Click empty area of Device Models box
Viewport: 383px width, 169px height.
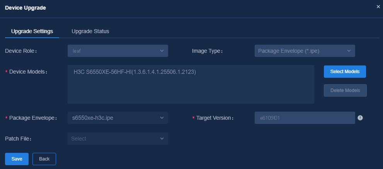pyautogui.click(x=191, y=91)
